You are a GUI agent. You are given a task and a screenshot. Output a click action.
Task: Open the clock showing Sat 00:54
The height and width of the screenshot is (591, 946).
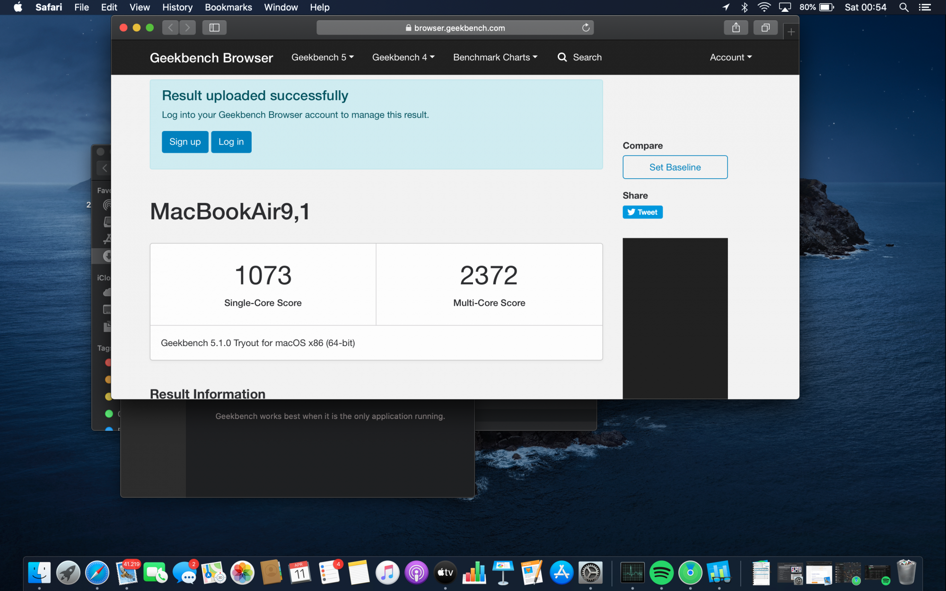[x=866, y=7]
